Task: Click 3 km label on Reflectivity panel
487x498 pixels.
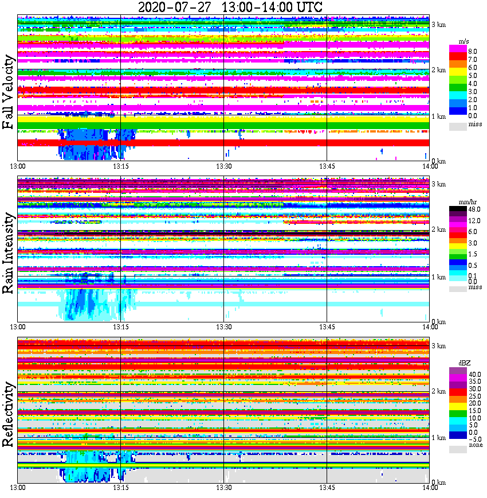Action: (438, 346)
